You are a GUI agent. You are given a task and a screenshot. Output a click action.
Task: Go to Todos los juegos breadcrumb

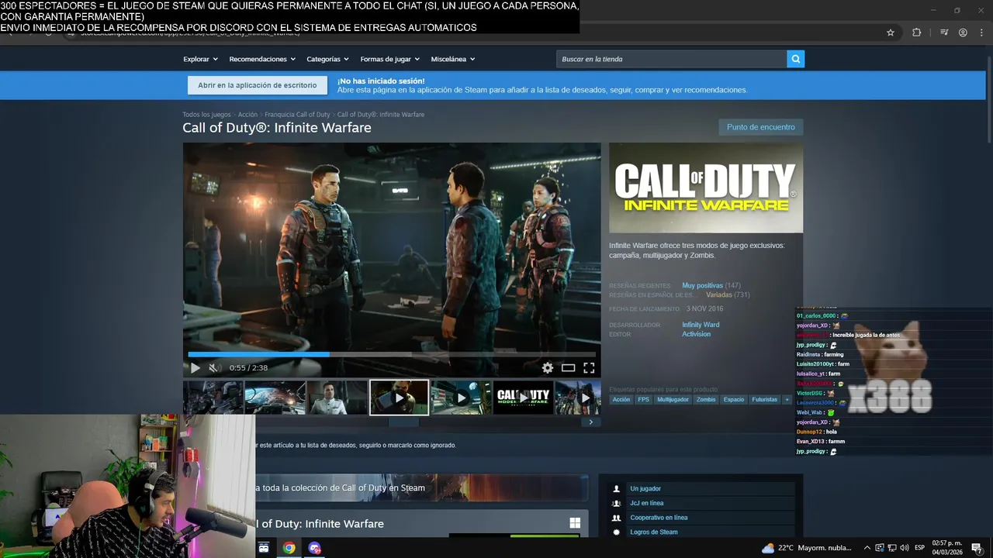click(x=206, y=115)
